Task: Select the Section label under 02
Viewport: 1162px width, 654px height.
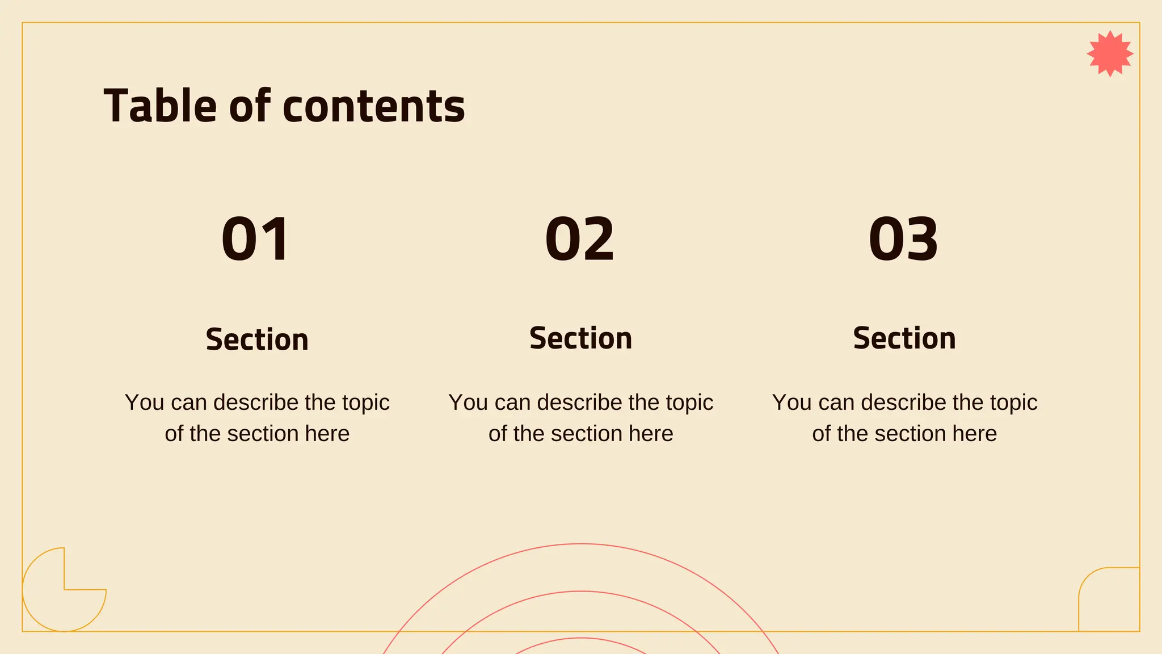Action: (580, 338)
